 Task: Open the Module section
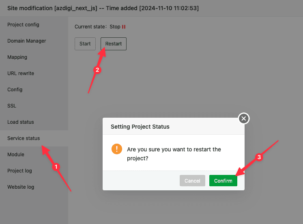point(16,155)
